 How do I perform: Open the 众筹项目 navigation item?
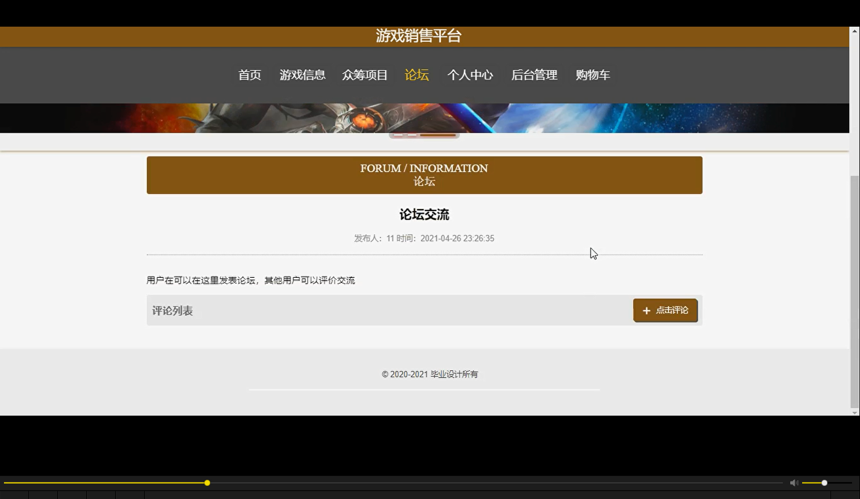pos(364,75)
